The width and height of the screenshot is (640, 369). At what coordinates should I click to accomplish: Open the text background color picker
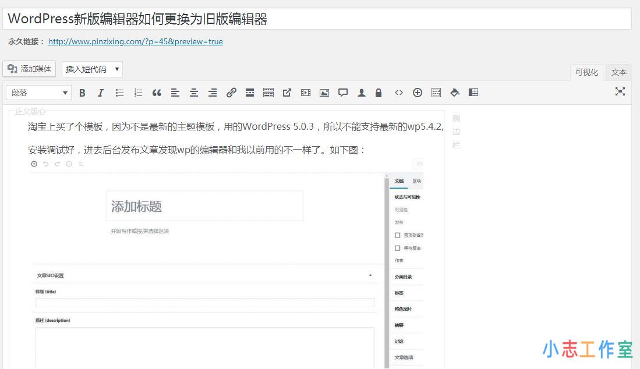pos(455,93)
